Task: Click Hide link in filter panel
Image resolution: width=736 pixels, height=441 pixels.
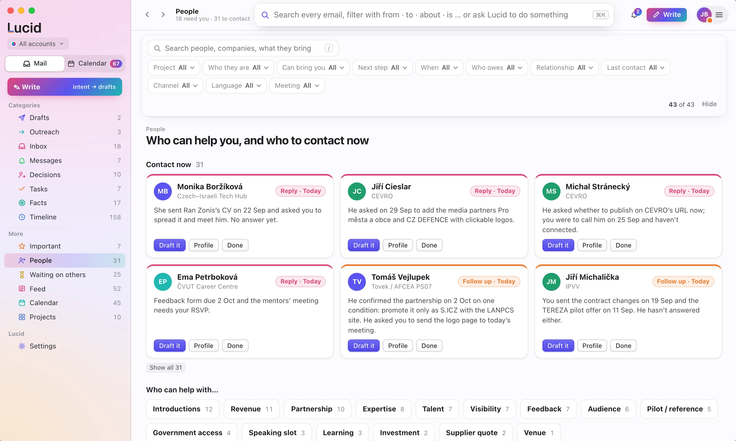Action: click(709, 104)
